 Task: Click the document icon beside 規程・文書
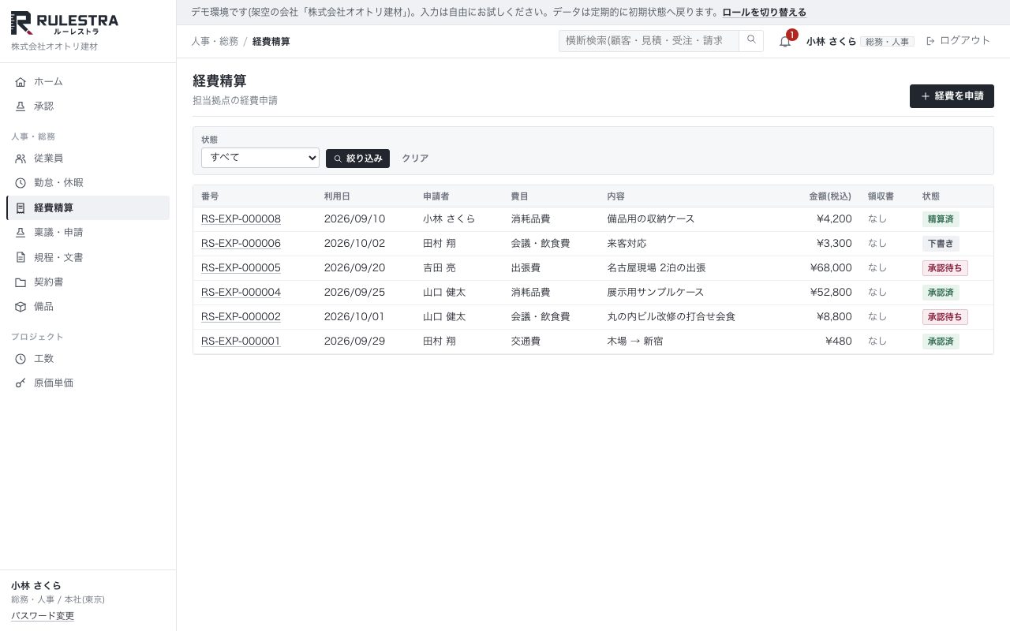pos(21,257)
